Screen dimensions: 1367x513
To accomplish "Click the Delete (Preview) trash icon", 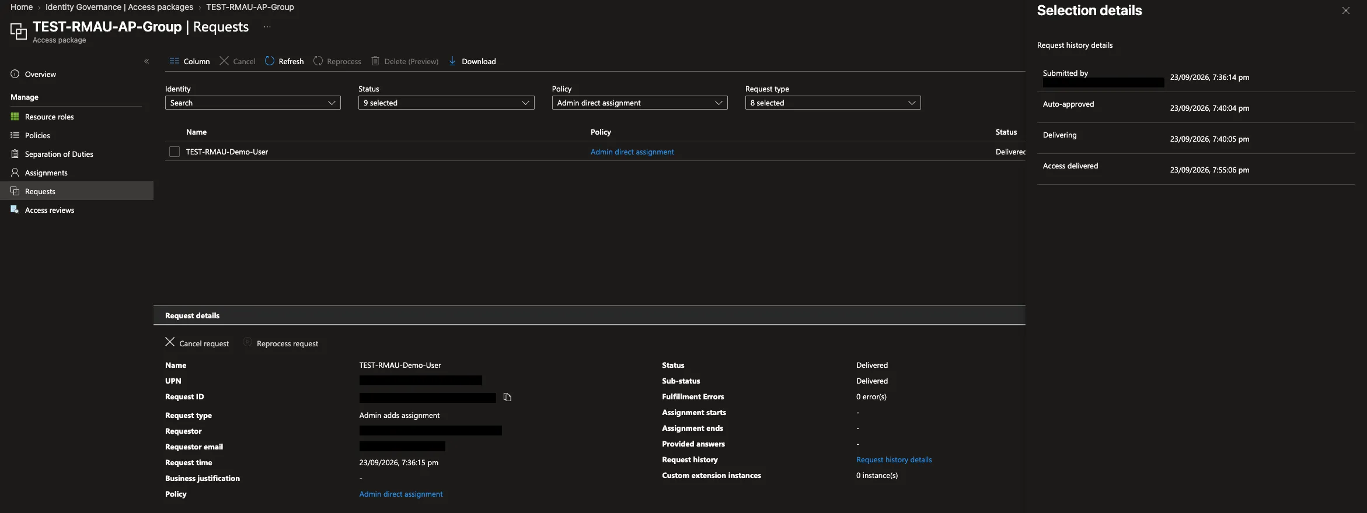I will pos(375,61).
